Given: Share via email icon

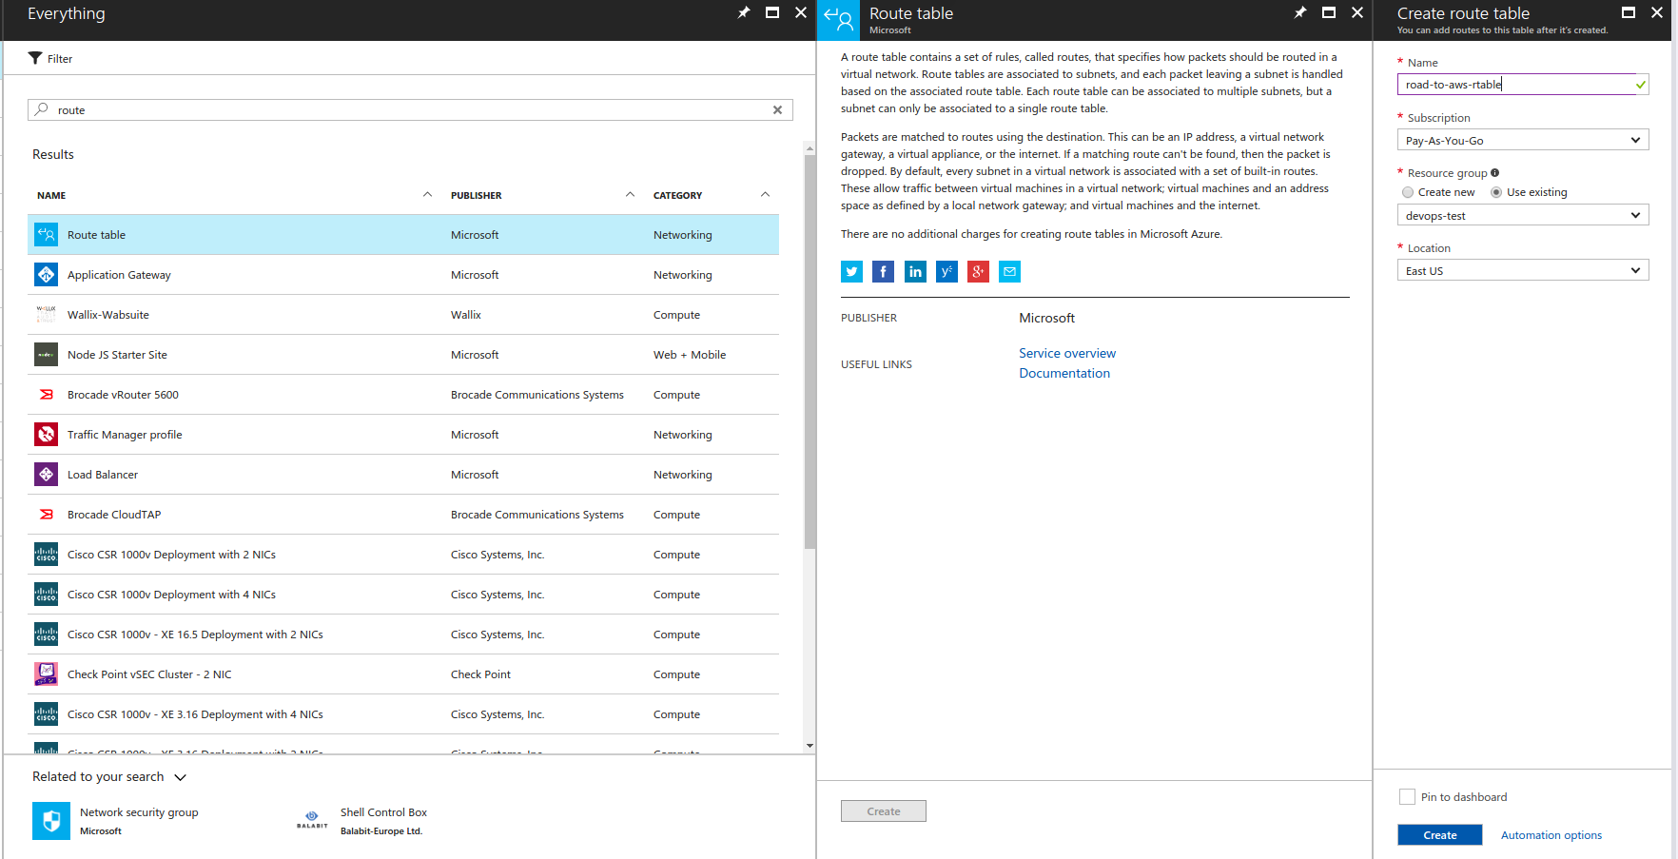Looking at the screenshot, I should pos(1009,272).
